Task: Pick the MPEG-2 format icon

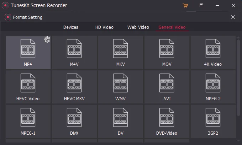Action: pos(213,83)
